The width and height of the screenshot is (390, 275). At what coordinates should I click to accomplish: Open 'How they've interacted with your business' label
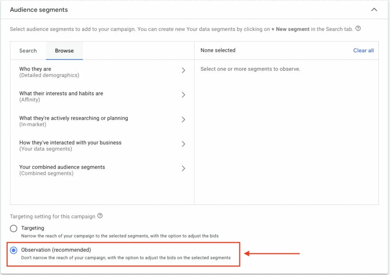click(x=70, y=142)
